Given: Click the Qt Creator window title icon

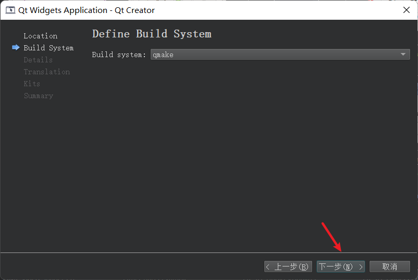Looking at the screenshot, I should [x=10, y=10].
